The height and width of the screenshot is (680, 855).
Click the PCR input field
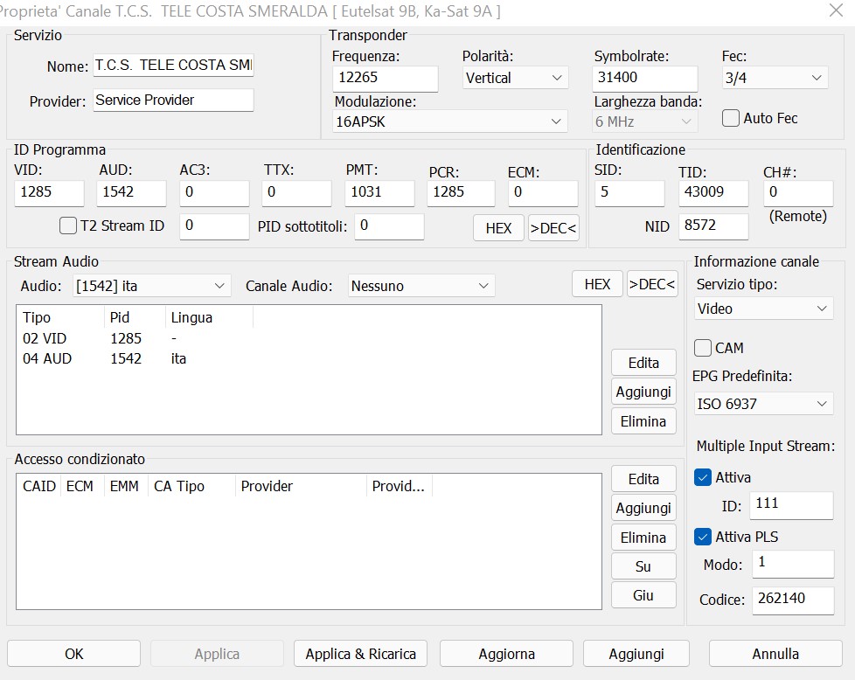click(461, 193)
